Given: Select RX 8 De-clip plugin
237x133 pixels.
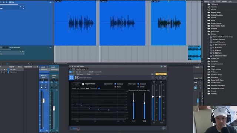Looking at the screenshot, I should [217, 50].
